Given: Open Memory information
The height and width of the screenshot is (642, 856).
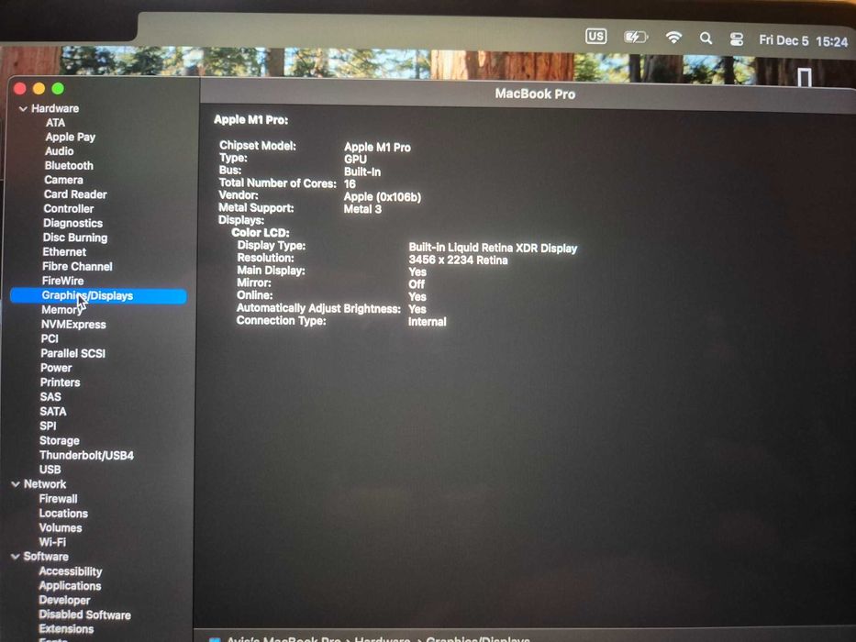Looking at the screenshot, I should coord(61,310).
